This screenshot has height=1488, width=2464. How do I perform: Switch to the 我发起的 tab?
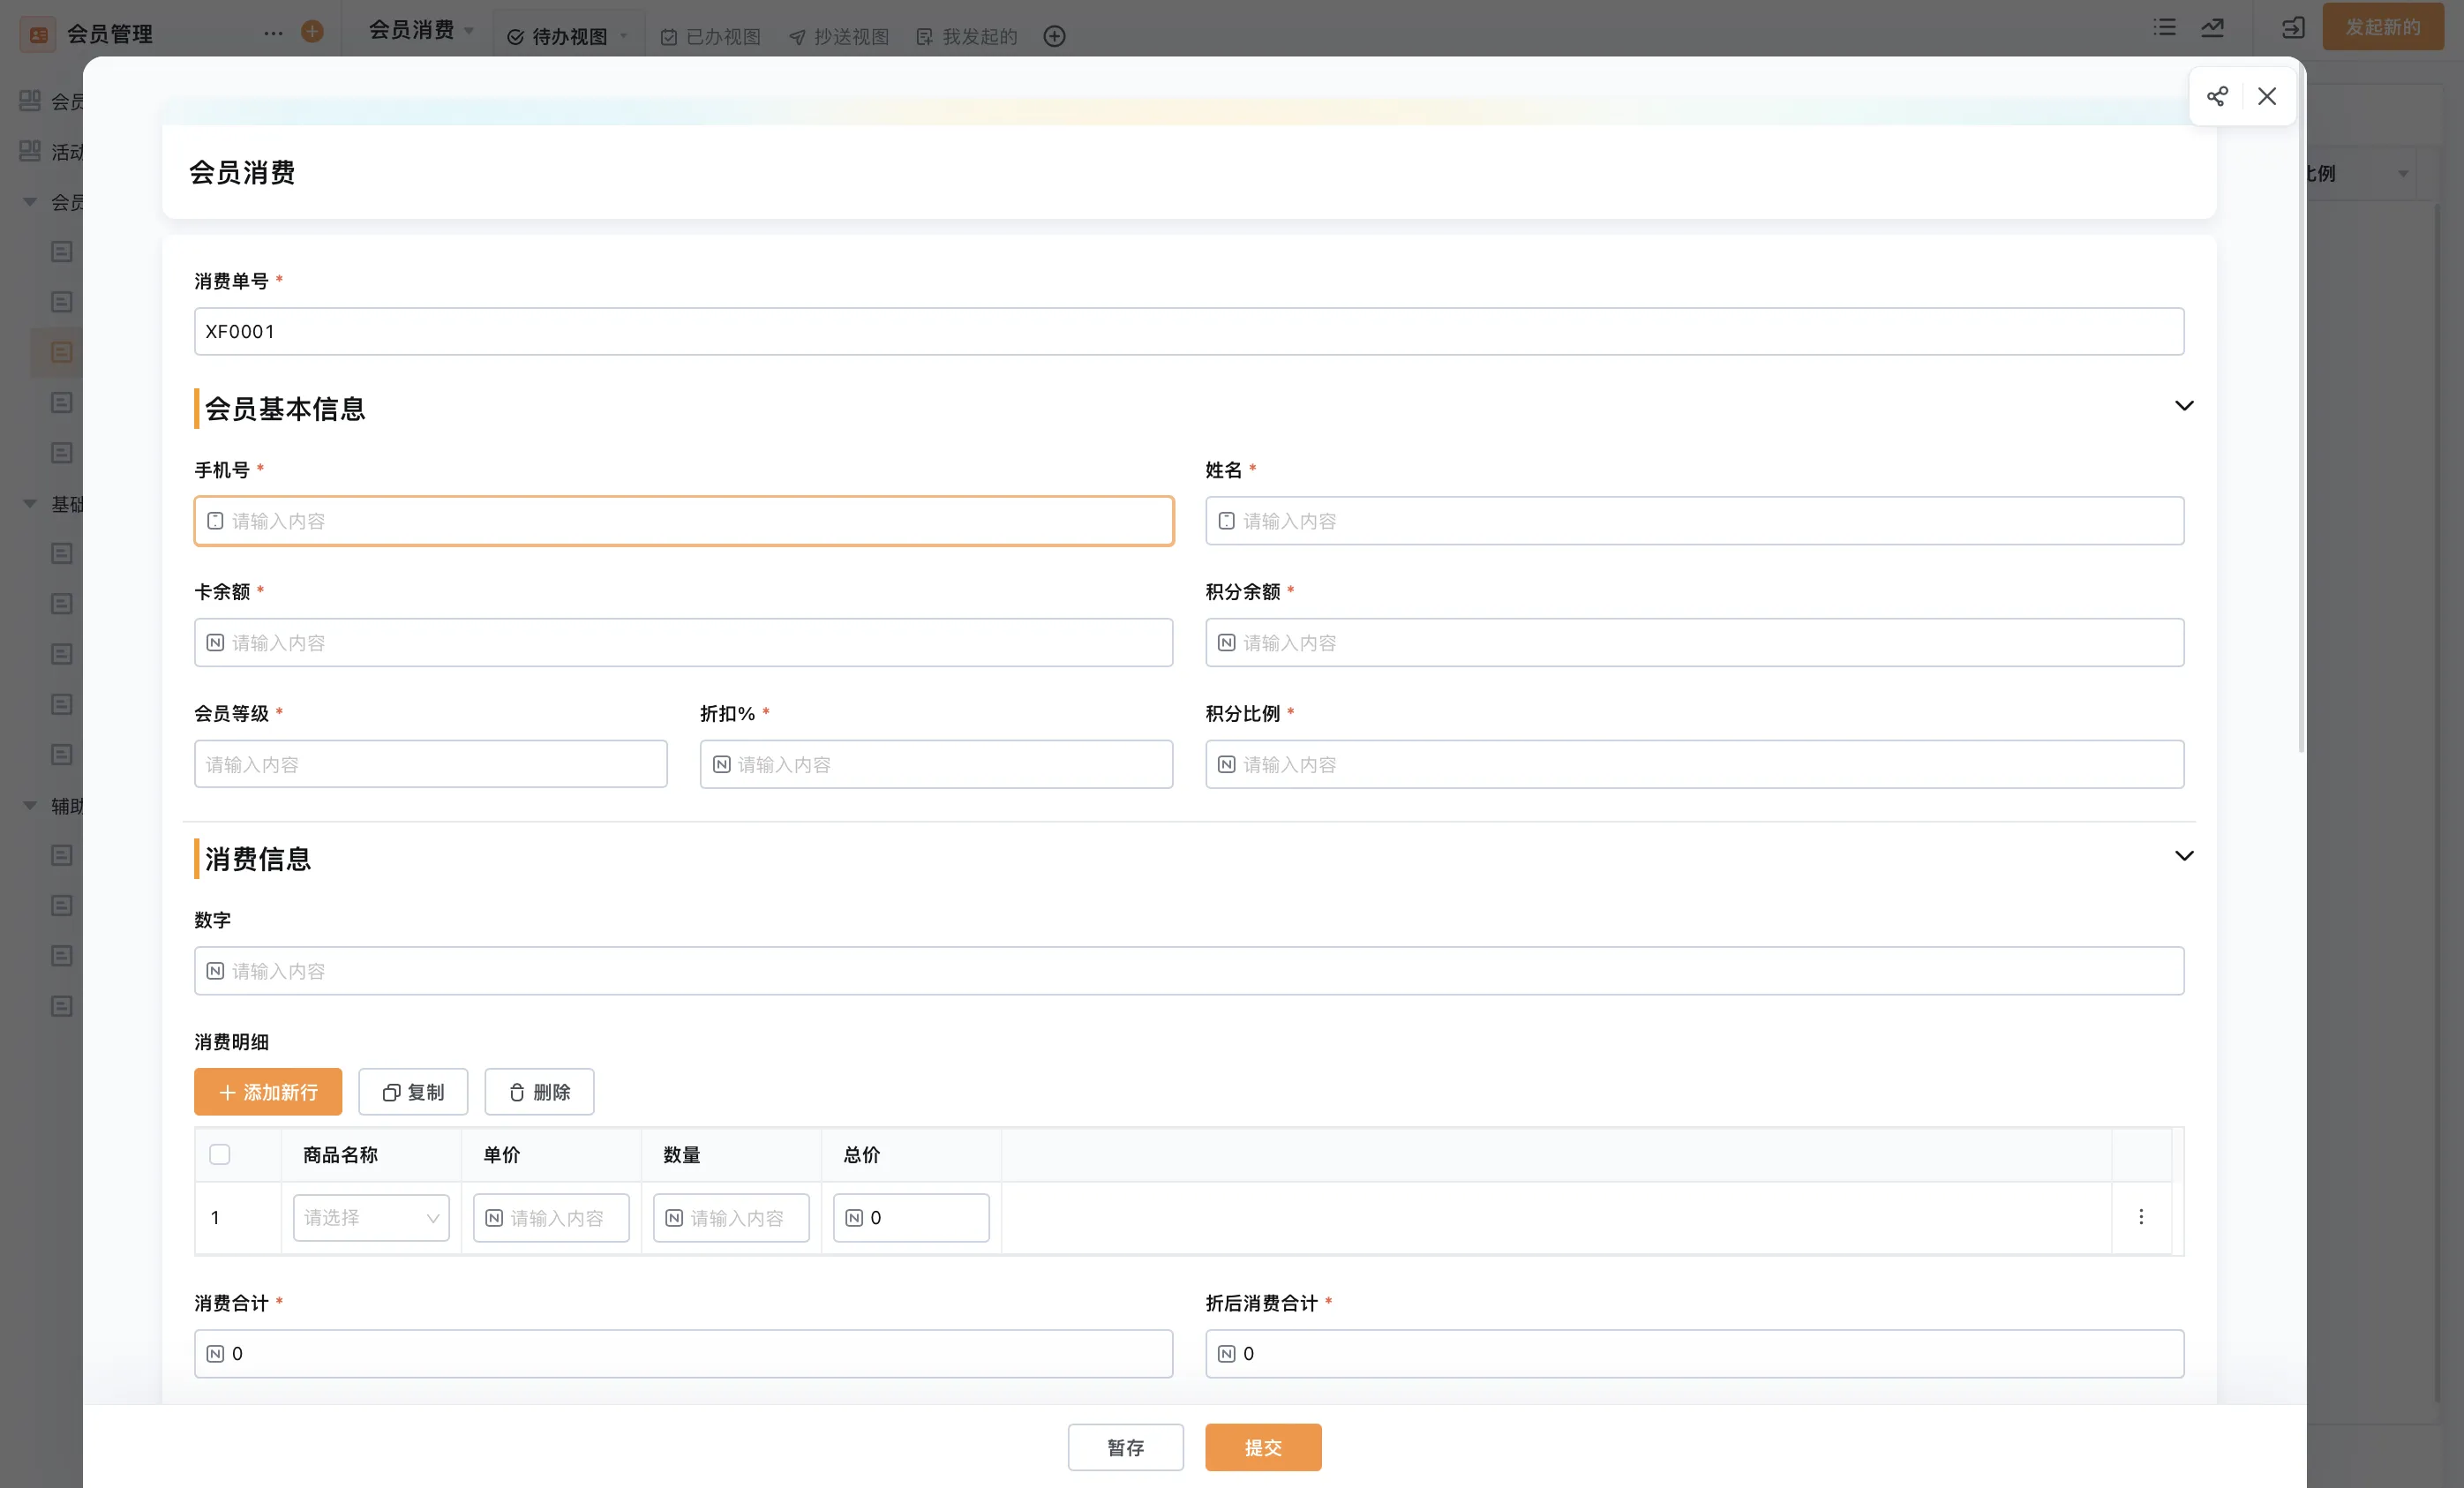click(x=967, y=37)
